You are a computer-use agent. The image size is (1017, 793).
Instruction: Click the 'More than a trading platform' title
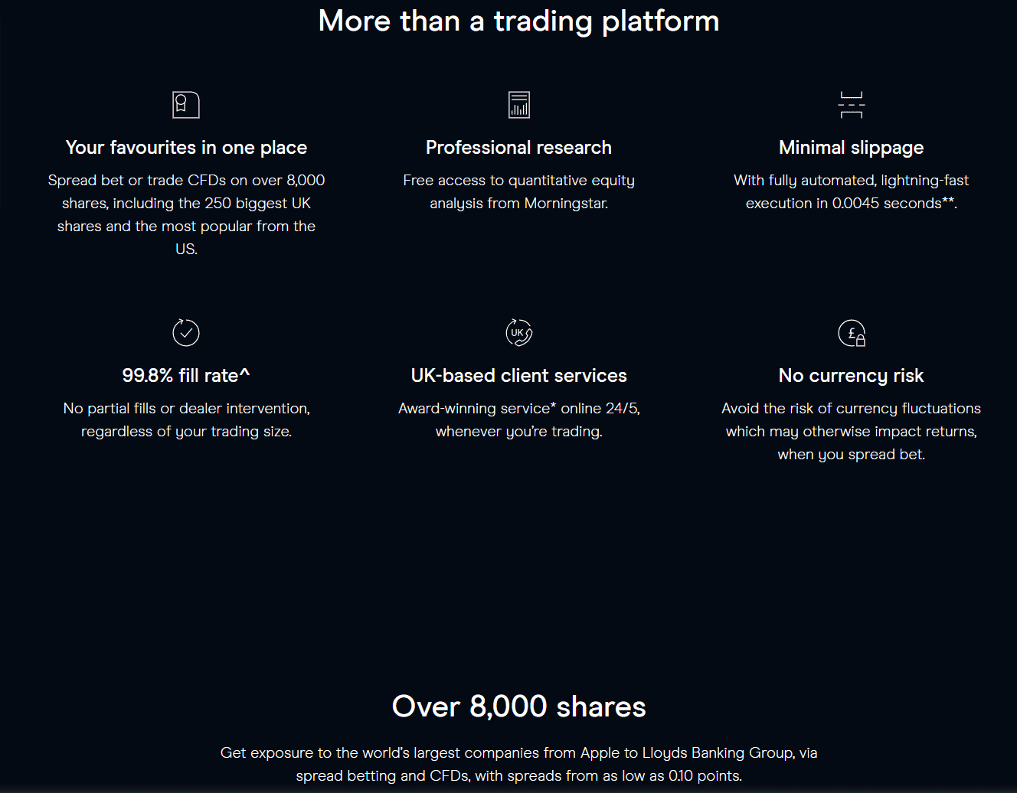pyautogui.click(x=519, y=21)
